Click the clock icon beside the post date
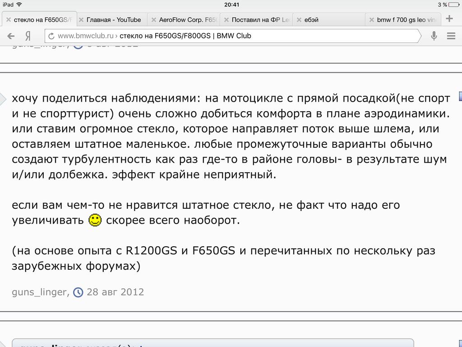462x347 pixels. (78, 292)
